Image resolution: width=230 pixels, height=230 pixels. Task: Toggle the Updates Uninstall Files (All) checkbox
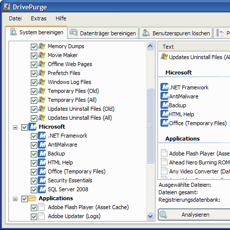pyautogui.click(x=34, y=118)
